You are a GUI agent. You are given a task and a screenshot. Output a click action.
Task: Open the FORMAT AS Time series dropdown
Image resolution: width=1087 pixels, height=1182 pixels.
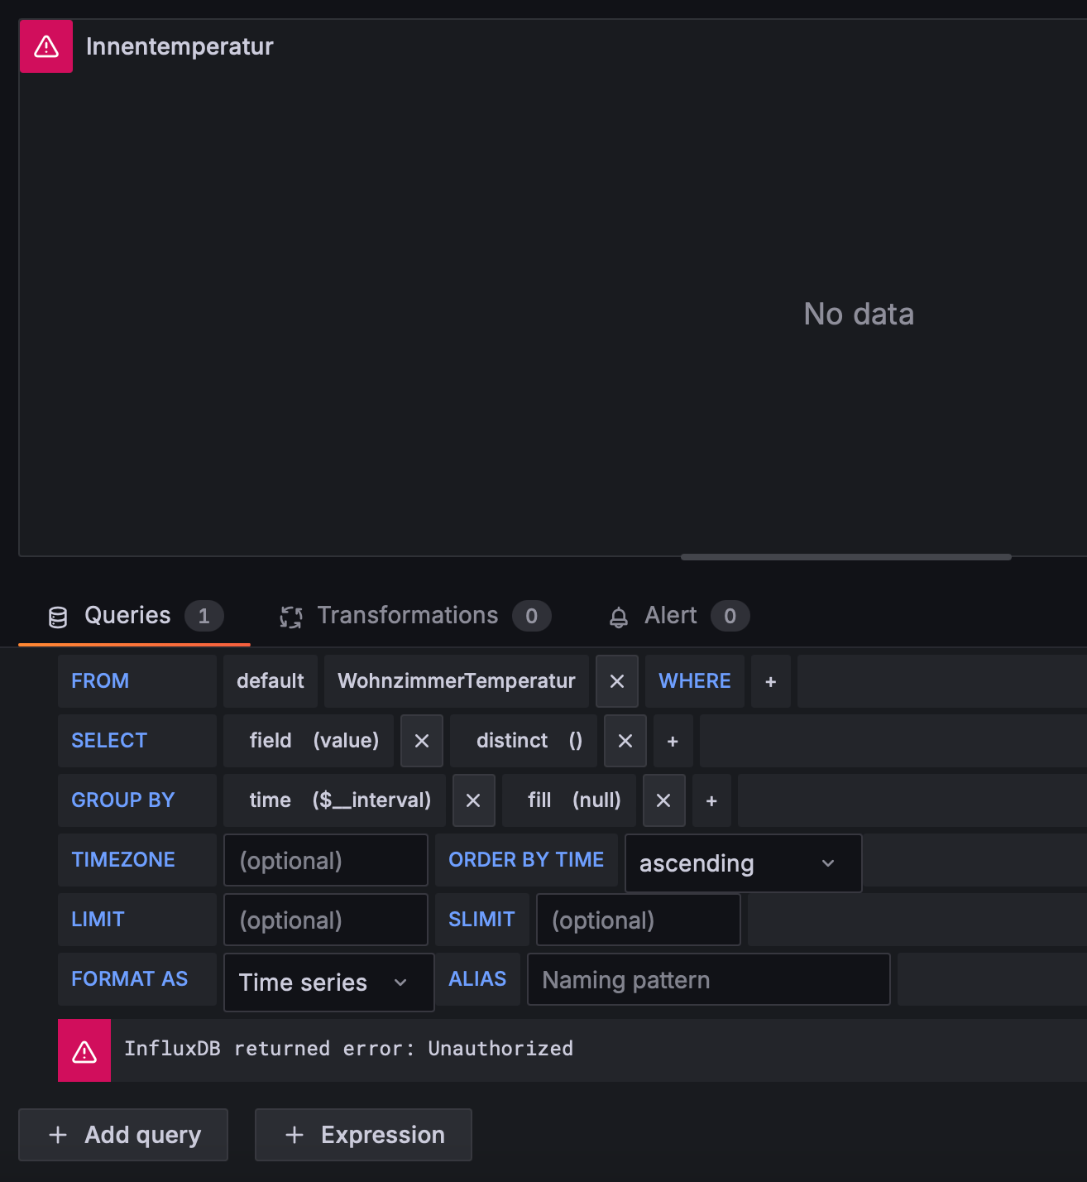click(329, 983)
